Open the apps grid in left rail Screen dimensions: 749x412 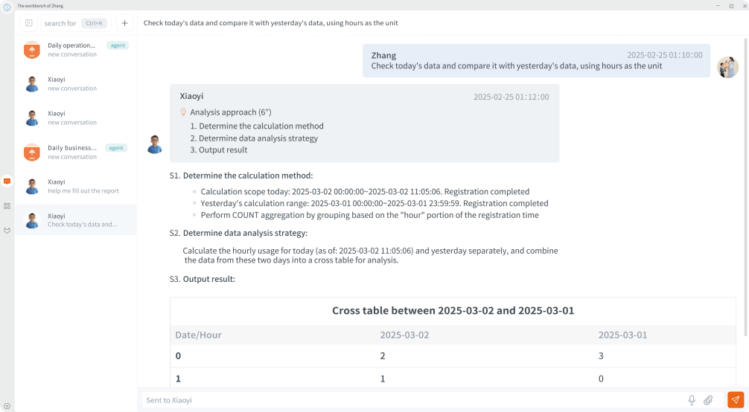pyautogui.click(x=7, y=205)
